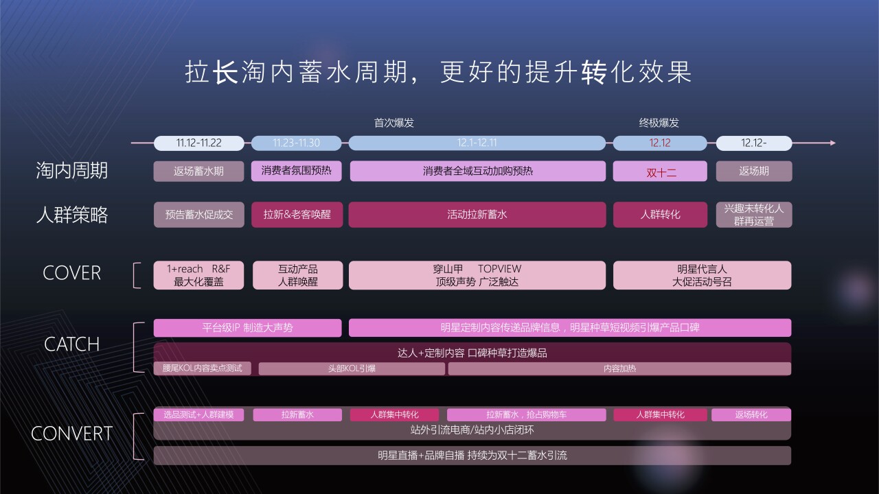Select the 平台级IP 制造大声势 bar

247,328
